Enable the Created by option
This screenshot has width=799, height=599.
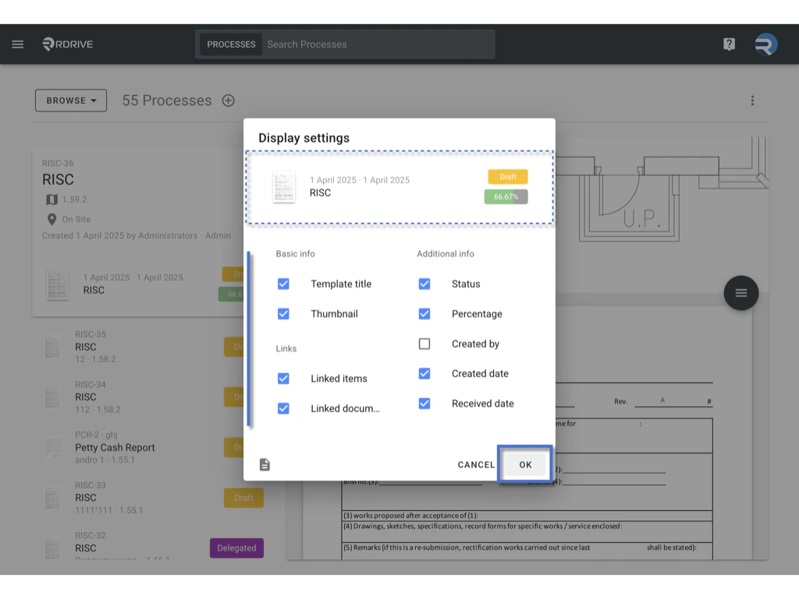(424, 343)
